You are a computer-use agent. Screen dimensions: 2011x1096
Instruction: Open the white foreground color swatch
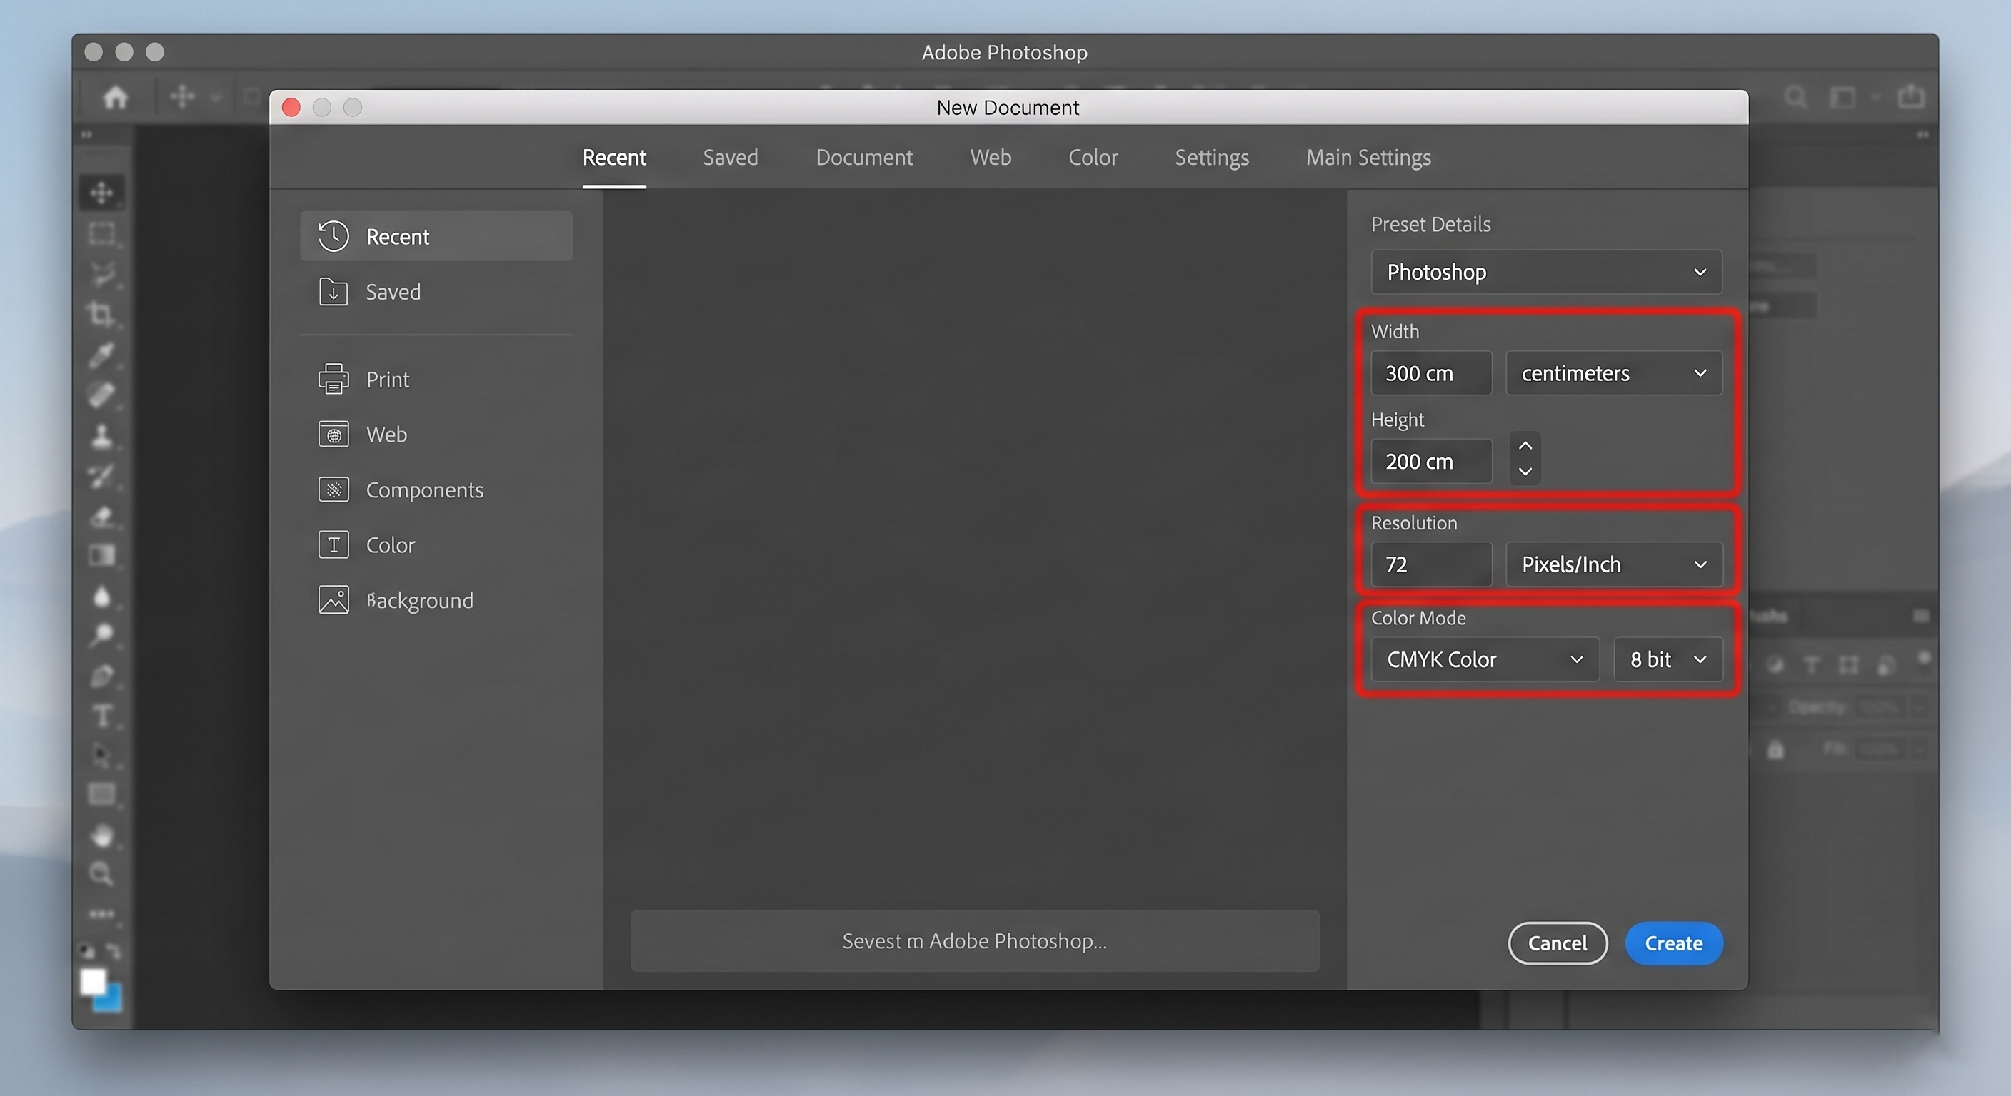click(x=93, y=982)
